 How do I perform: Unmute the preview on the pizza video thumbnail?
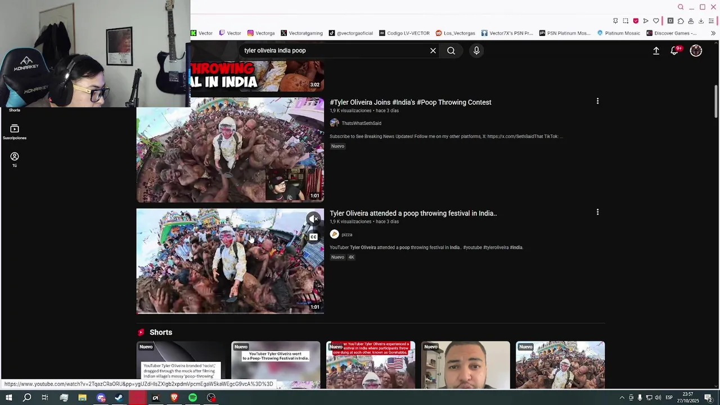(x=313, y=219)
